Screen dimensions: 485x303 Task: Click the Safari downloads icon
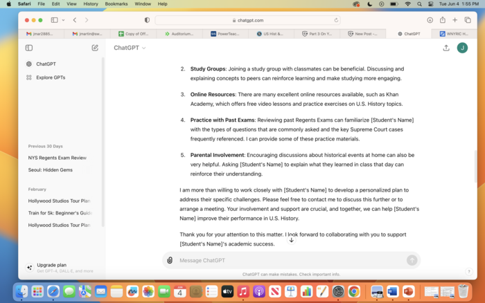pos(430,20)
